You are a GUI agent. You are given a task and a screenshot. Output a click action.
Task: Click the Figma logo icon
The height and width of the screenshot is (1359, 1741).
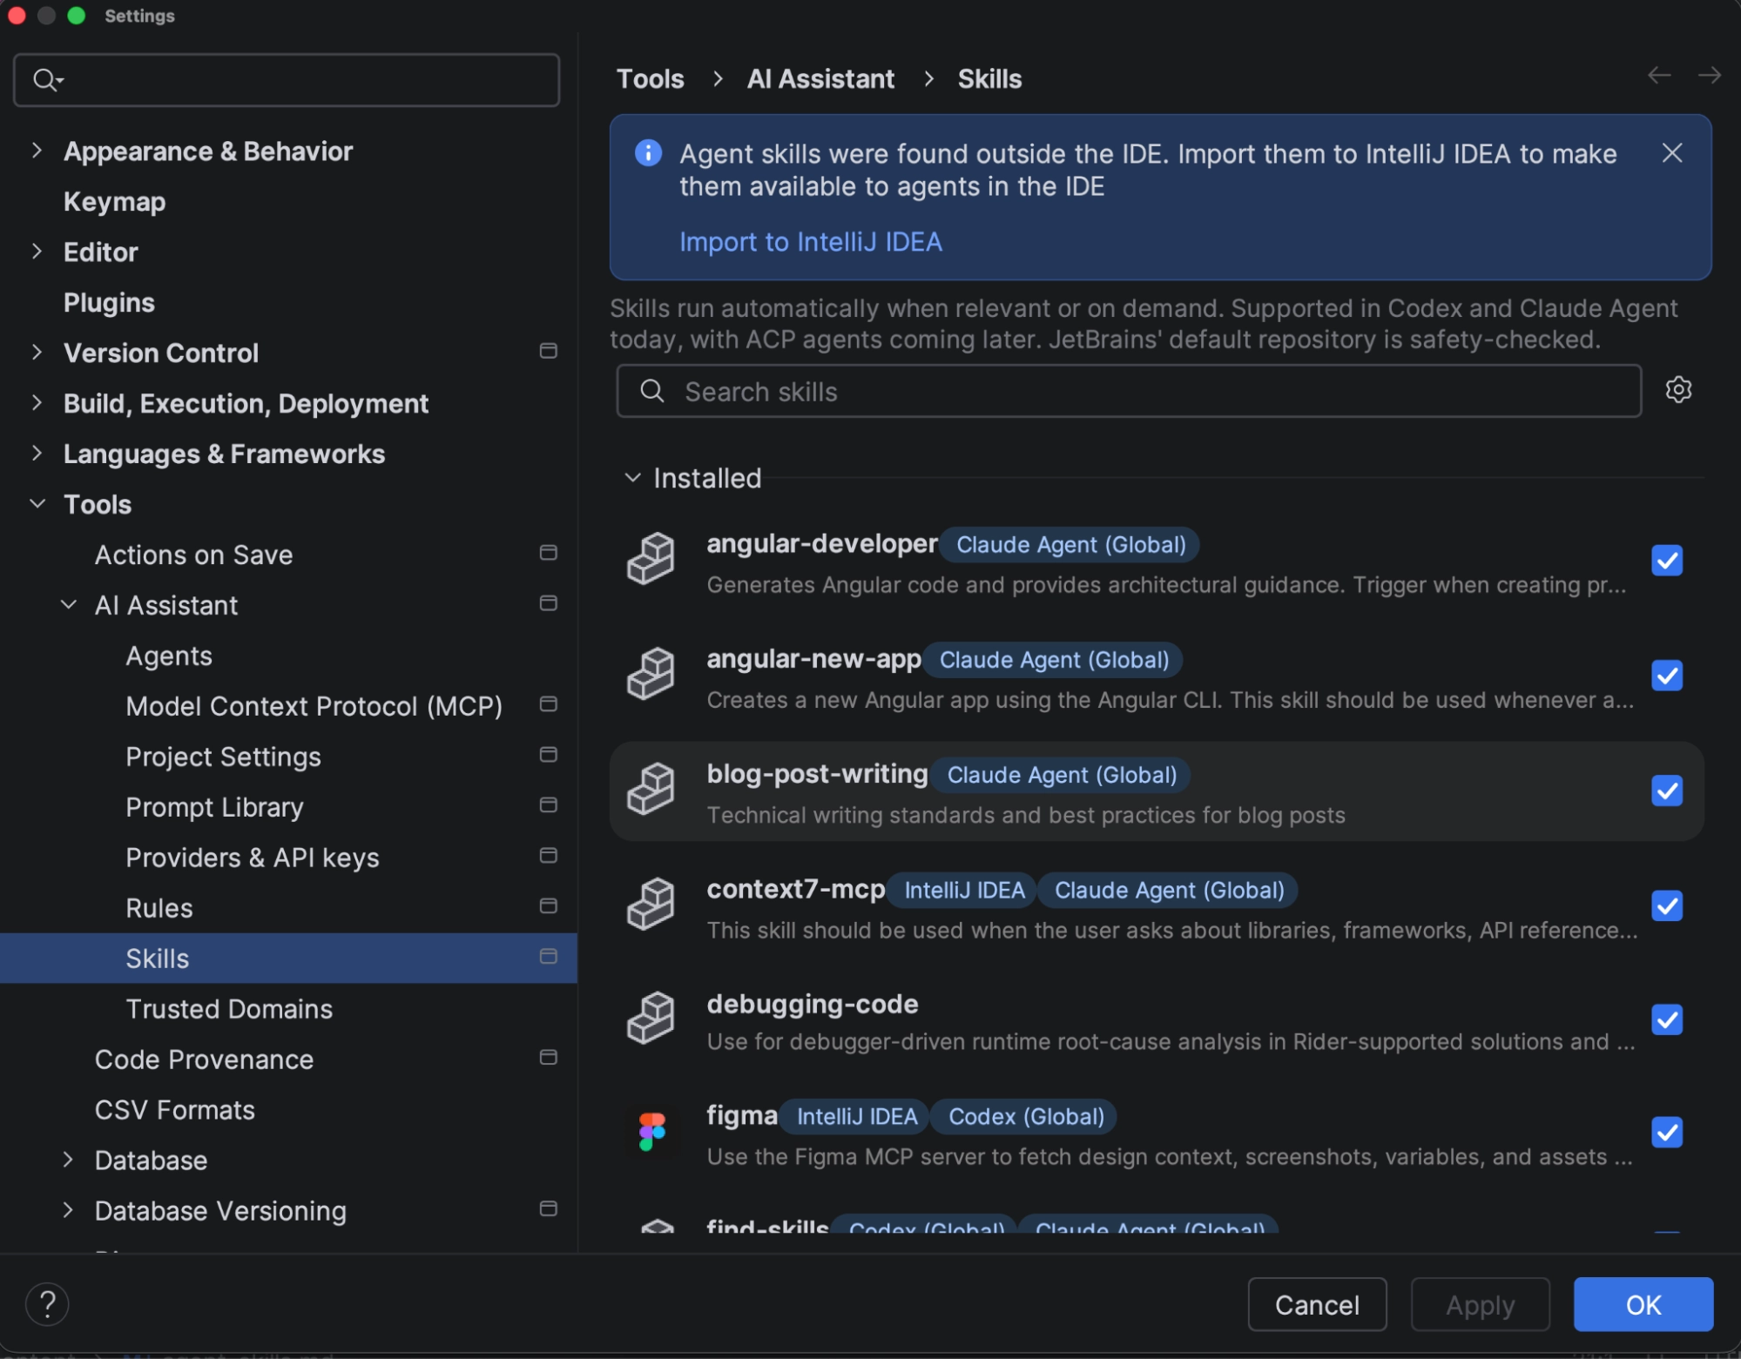click(651, 1132)
